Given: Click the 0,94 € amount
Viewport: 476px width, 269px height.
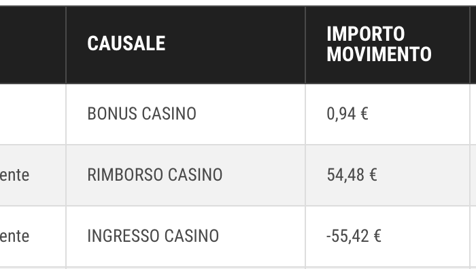Looking at the screenshot, I should coord(347,114).
